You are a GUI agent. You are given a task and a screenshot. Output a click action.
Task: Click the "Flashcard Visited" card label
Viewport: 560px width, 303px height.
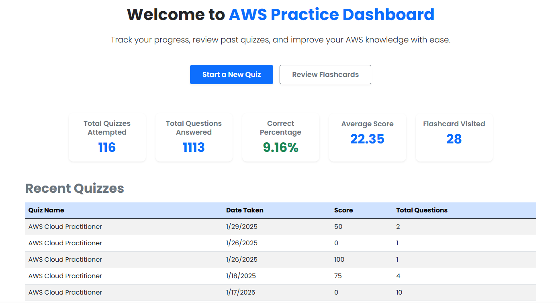click(x=454, y=124)
